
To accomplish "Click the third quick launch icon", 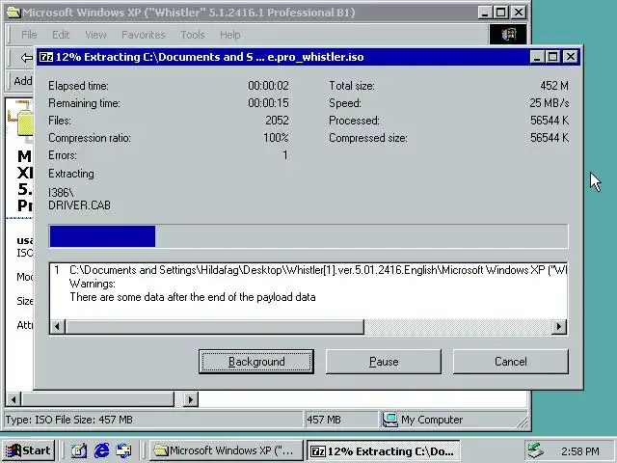I will (x=124, y=450).
